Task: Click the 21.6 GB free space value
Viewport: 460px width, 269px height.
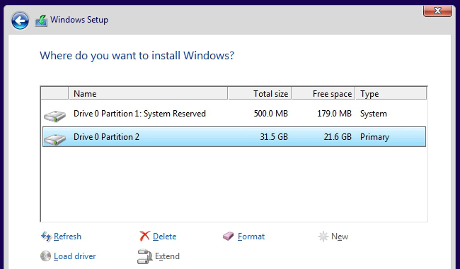Action: [338, 137]
